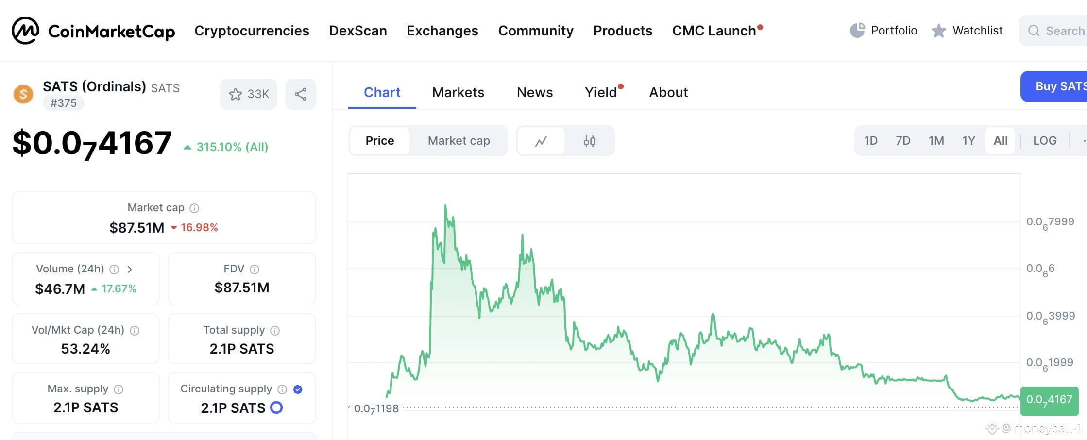Set chart range to 1D
The width and height of the screenshot is (1087, 440).
coord(871,141)
